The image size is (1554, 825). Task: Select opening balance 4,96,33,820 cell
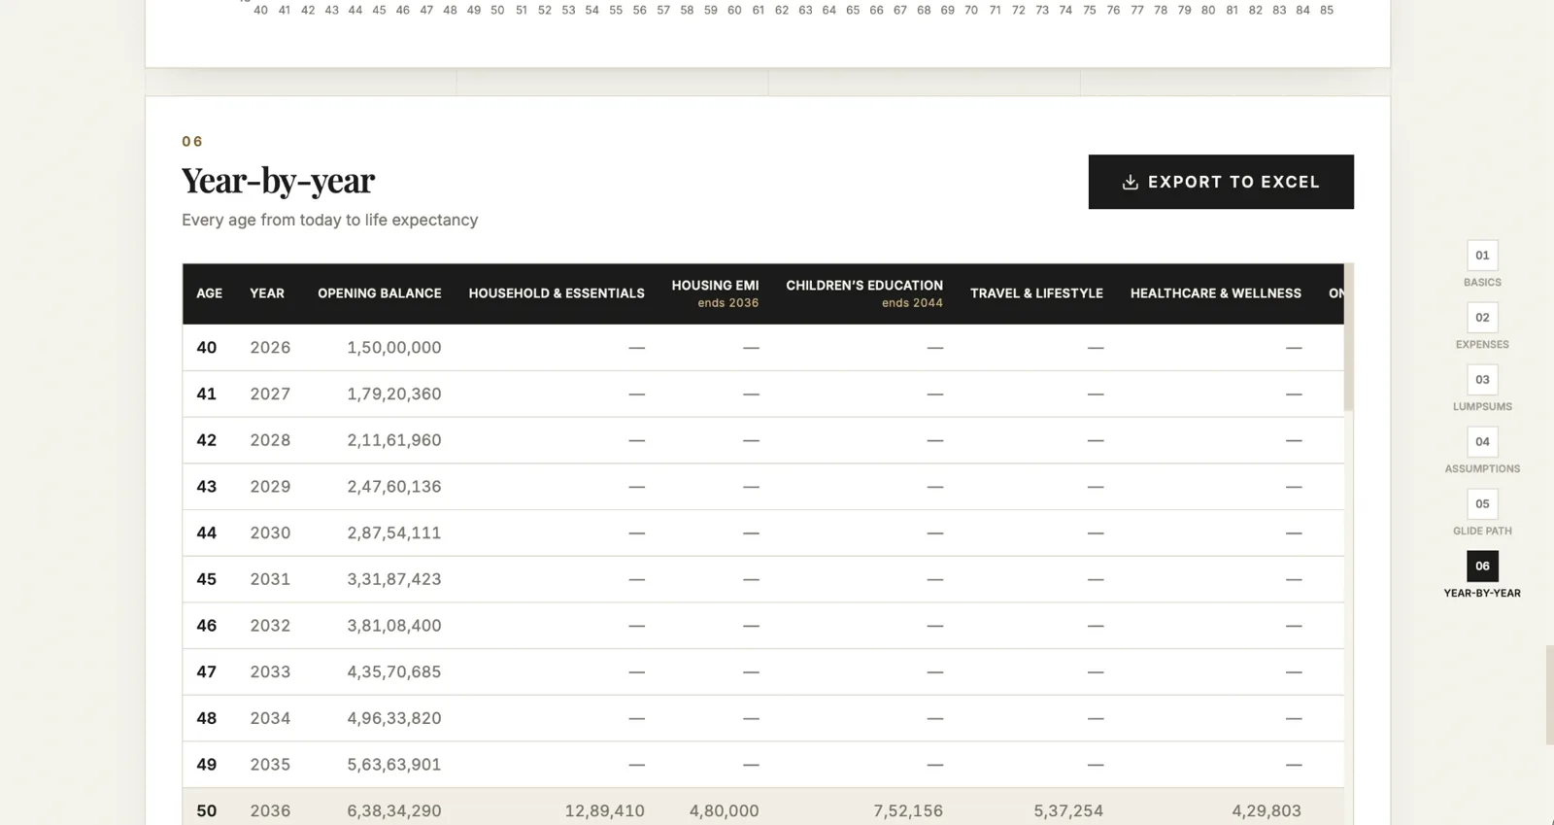tap(394, 718)
